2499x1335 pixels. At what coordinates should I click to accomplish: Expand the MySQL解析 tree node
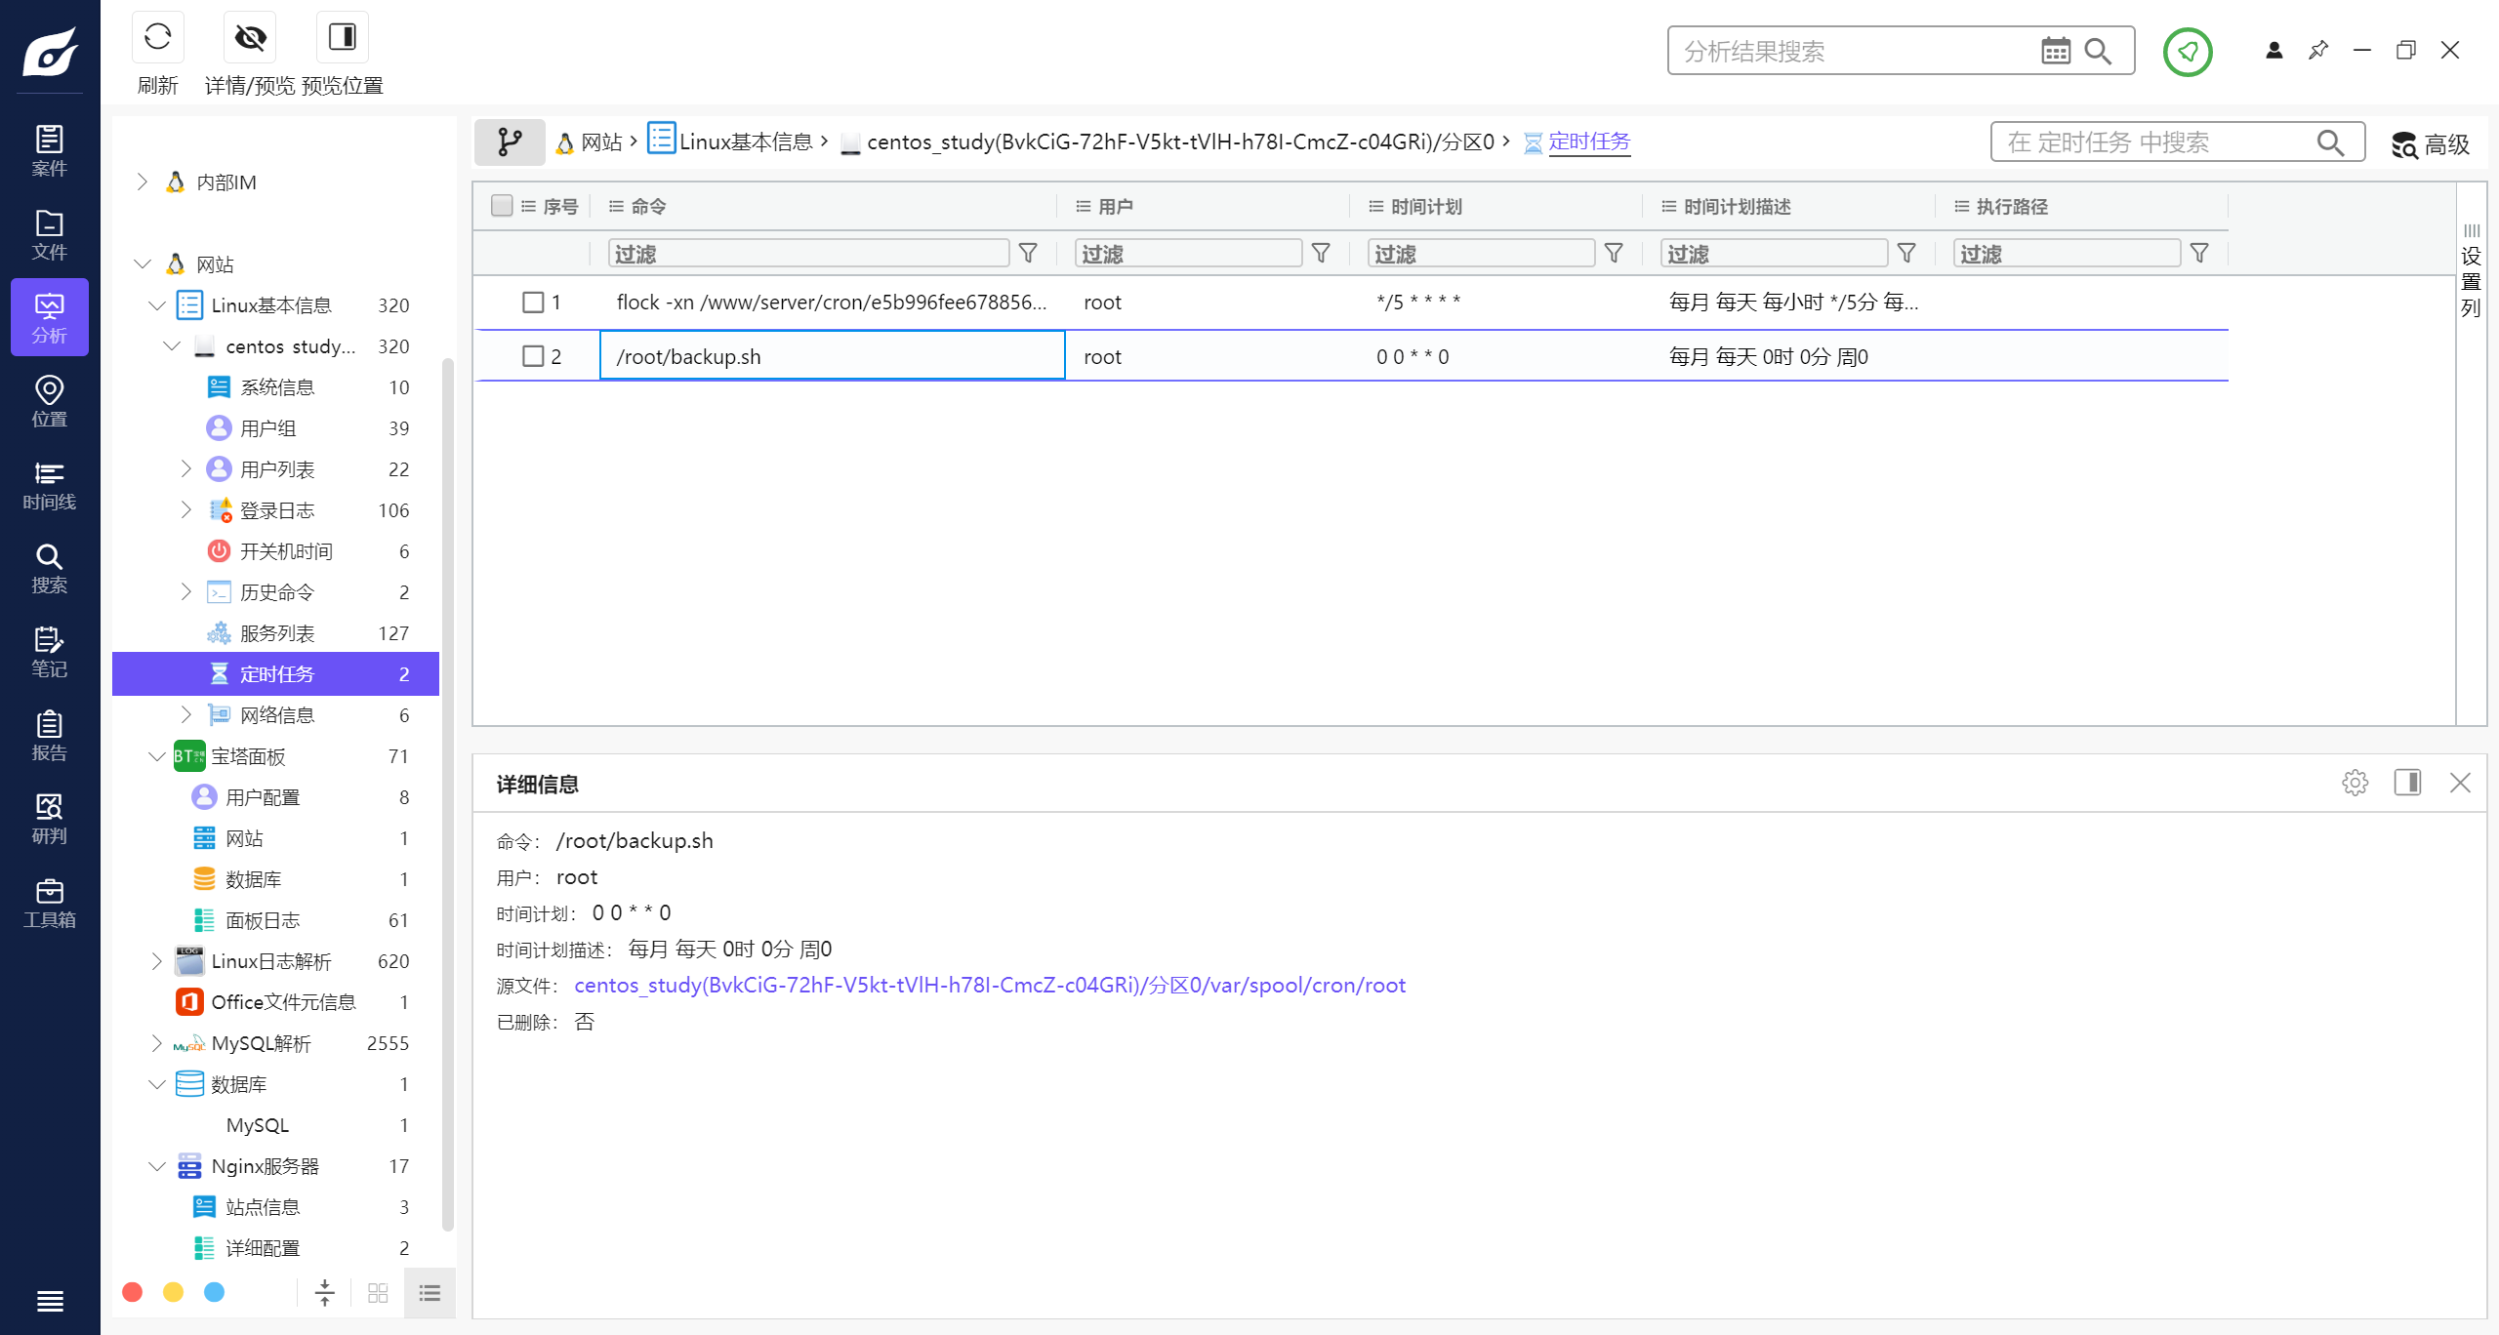[157, 1043]
